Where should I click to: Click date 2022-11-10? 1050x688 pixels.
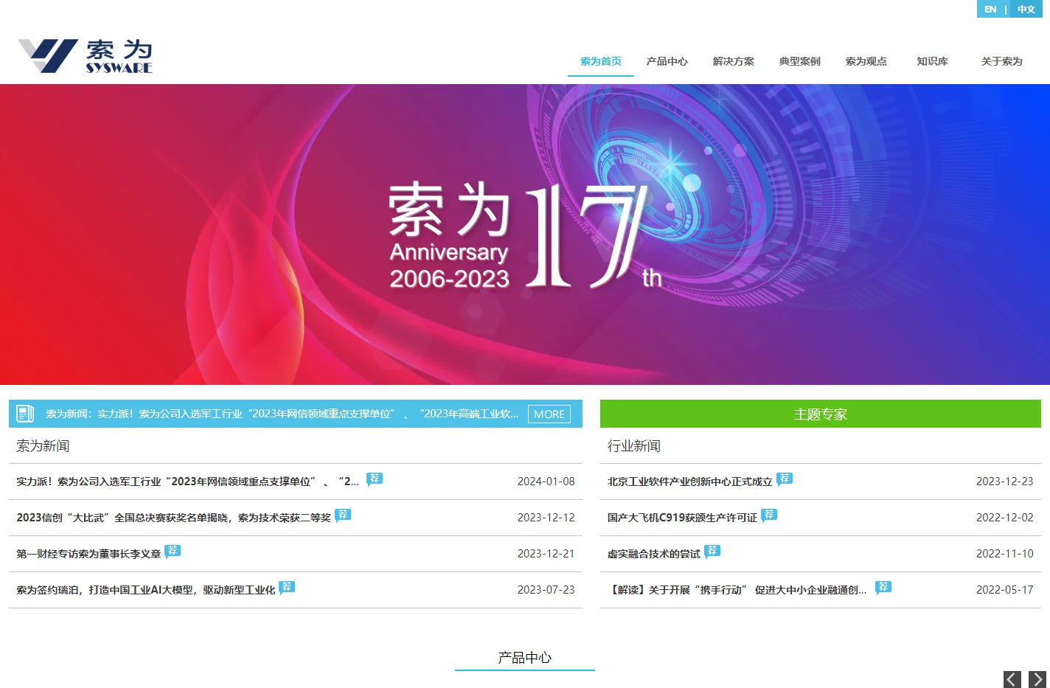click(1004, 554)
